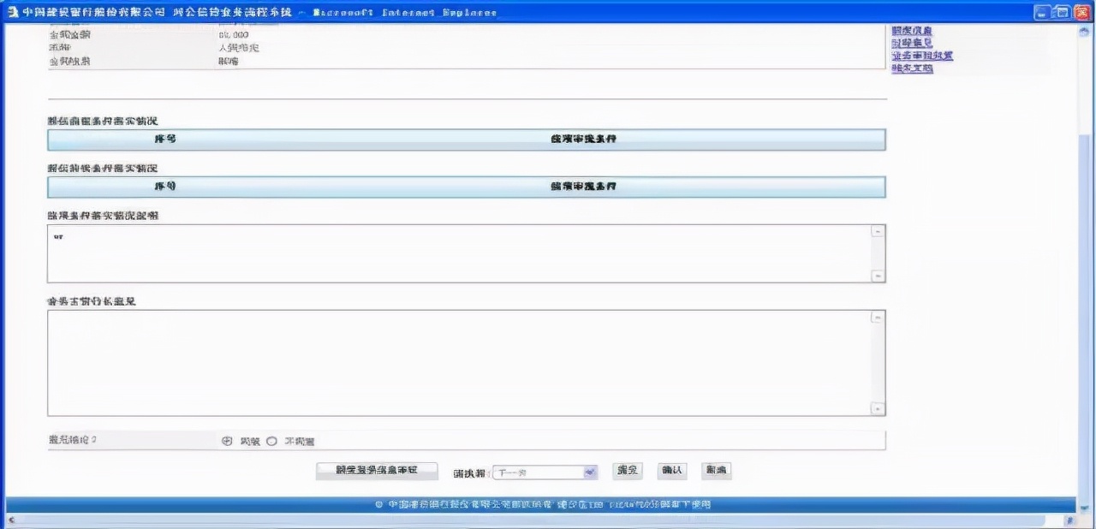Open the second link in the right-side list
The height and width of the screenshot is (529, 1096).
[x=912, y=43]
